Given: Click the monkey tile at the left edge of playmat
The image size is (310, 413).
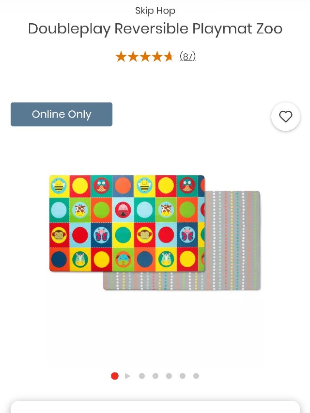Looking at the screenshot, I should coord(59,235).
